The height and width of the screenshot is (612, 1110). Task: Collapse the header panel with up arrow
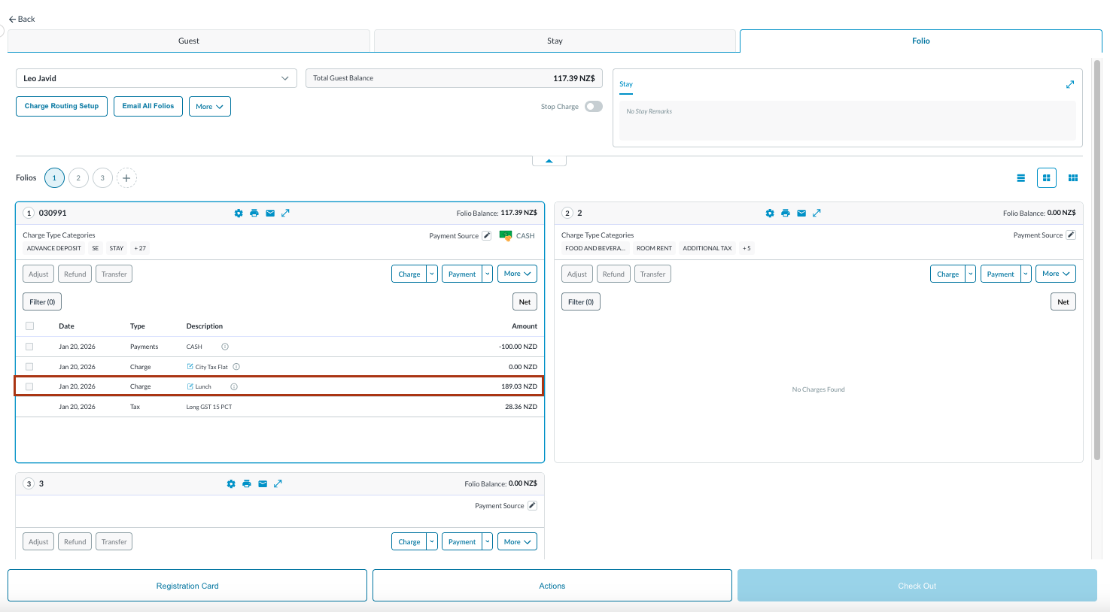(549, 161)
